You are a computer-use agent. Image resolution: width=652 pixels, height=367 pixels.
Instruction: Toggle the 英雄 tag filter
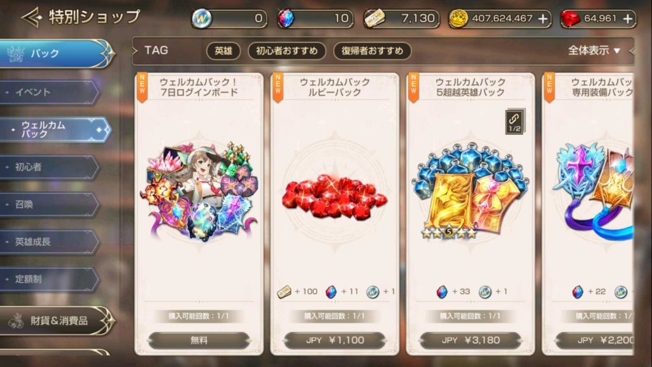click(x=223, y=51)
